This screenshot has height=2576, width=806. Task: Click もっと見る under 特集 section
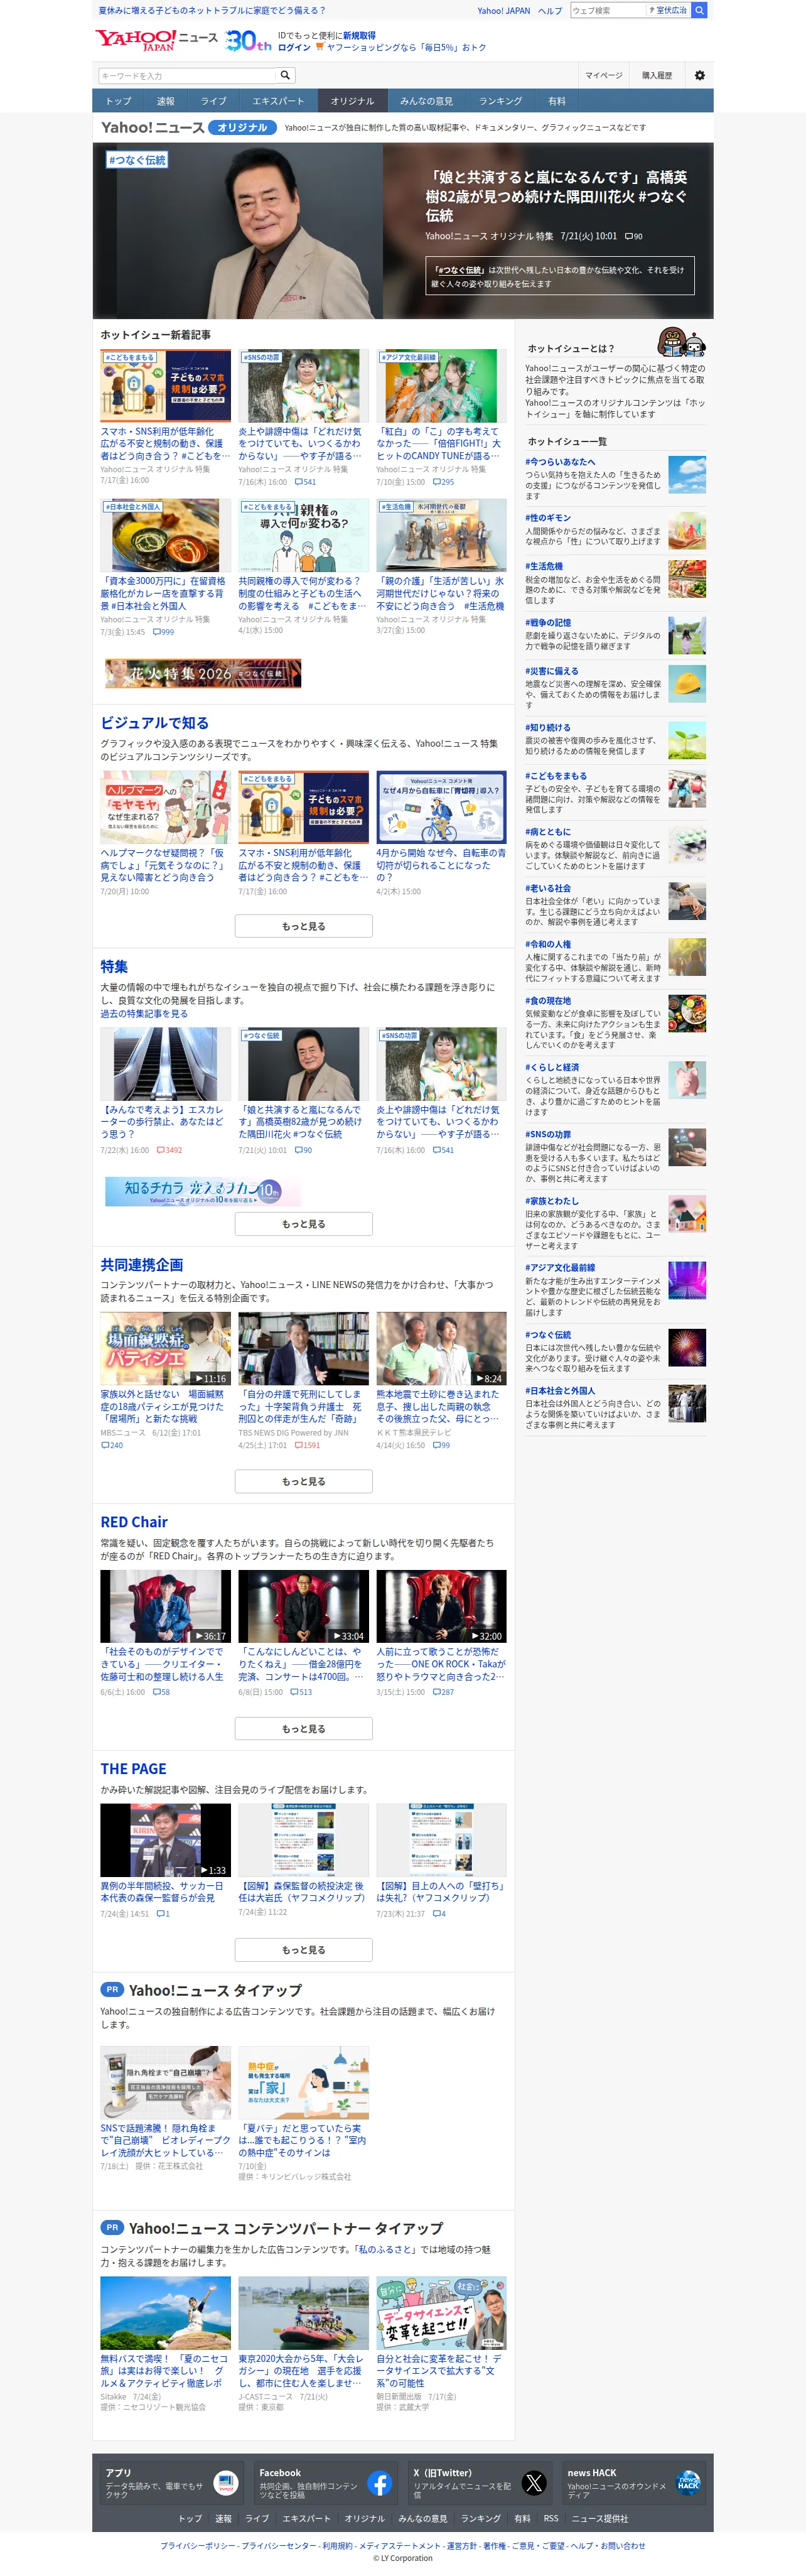(304, 1224)
